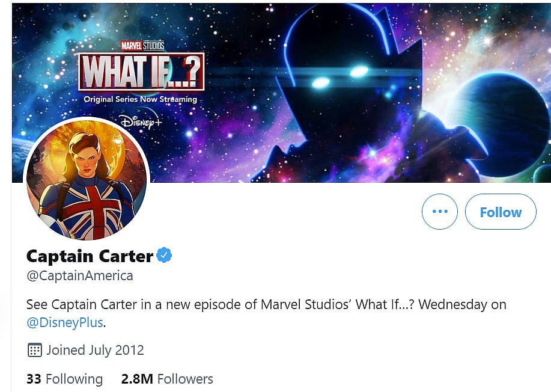This screenshot has width=551, height=392.
Task: Click the Joined July 2012 text
Action: click(x=95, y=350)
